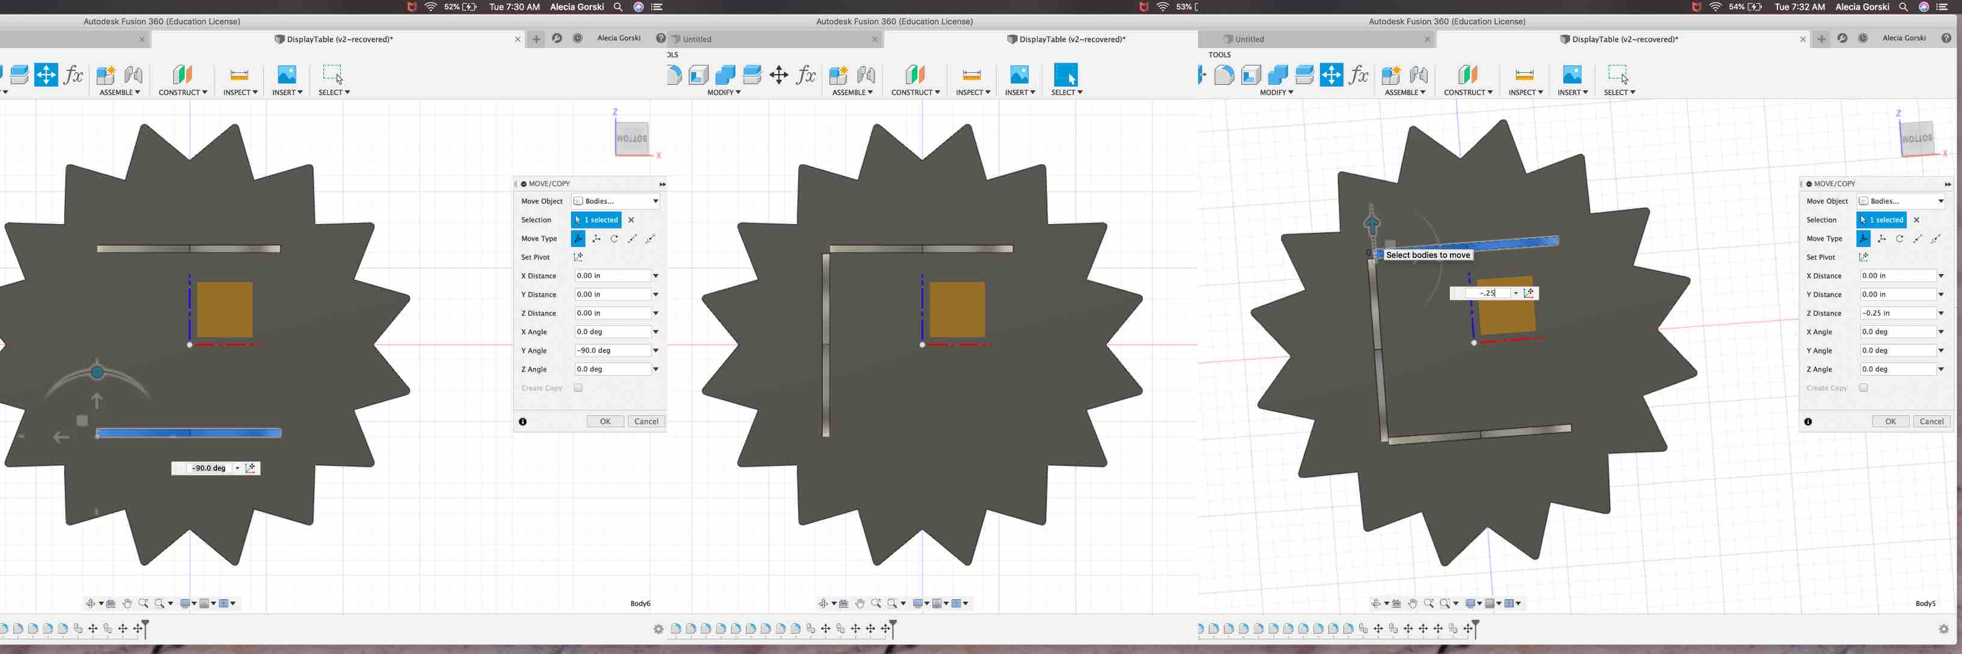This screenshot has height=654, width=1962.
Task: Toggle '1 selected' selection in right dialog
Action: pos(1881,220)
